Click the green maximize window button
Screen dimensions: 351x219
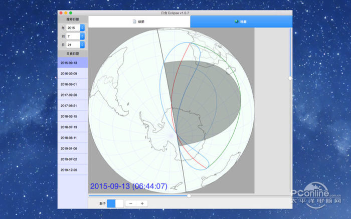point(71,12)
